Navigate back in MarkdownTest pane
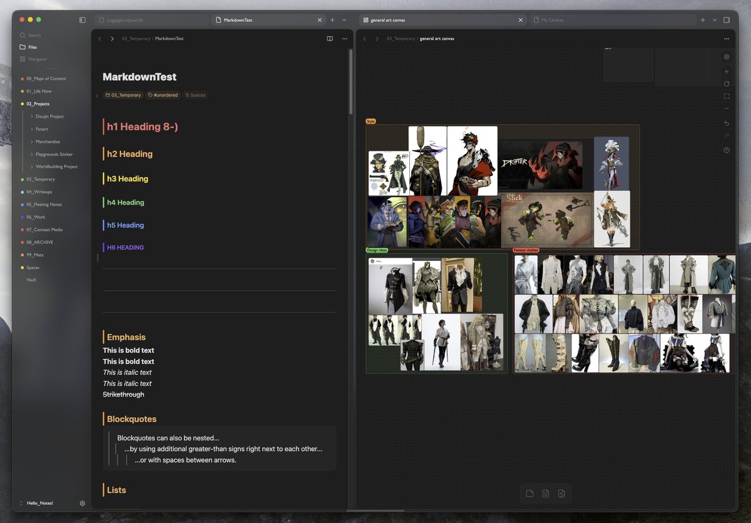The image size is (751, 523). click(100, 39)
